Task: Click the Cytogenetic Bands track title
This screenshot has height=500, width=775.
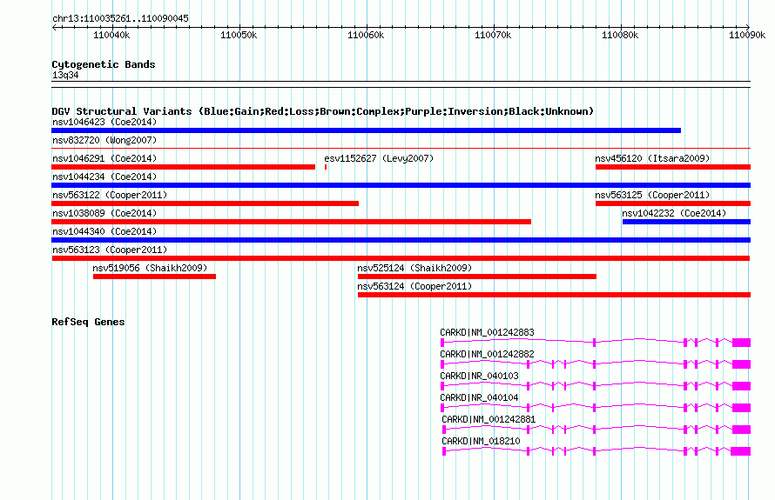Action: pos(104,64)
